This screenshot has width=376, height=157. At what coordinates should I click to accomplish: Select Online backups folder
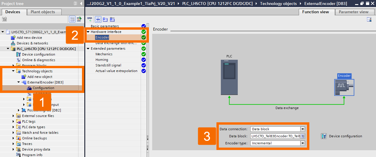point(34,138)
